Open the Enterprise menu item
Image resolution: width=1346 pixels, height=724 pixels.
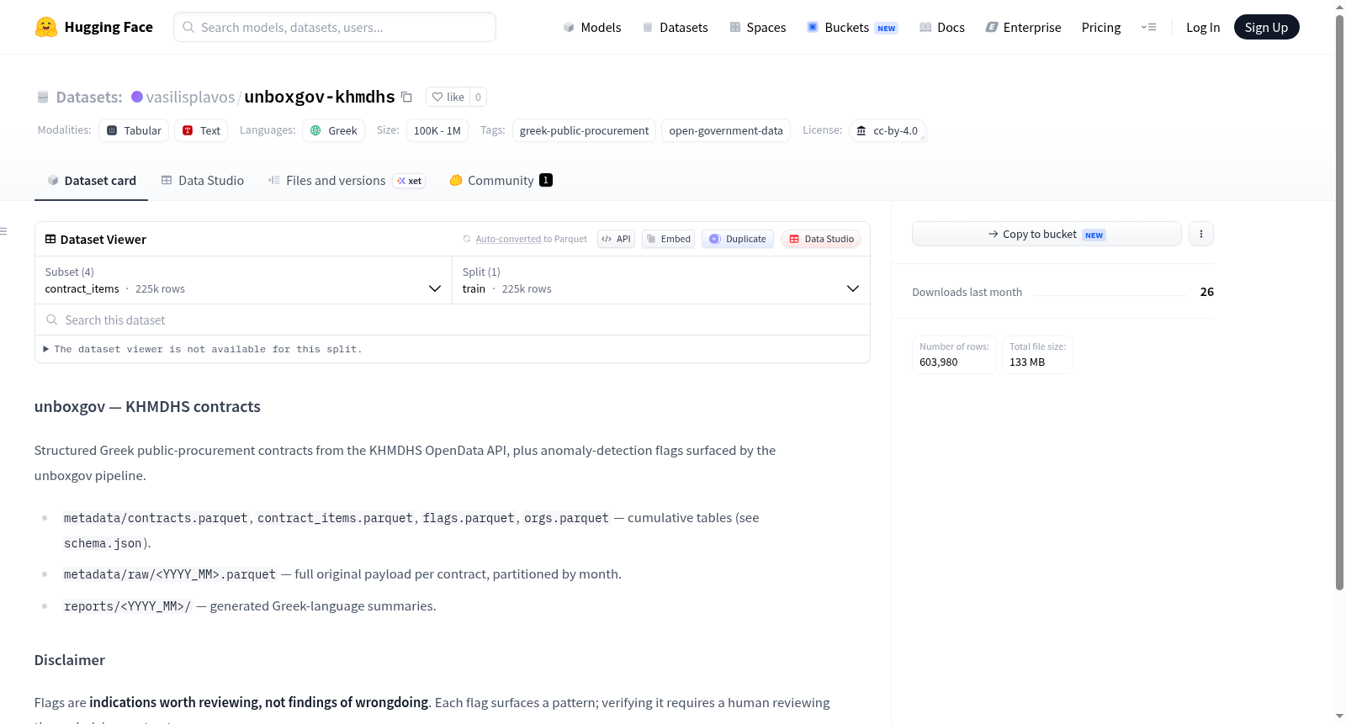[1023, 27]
